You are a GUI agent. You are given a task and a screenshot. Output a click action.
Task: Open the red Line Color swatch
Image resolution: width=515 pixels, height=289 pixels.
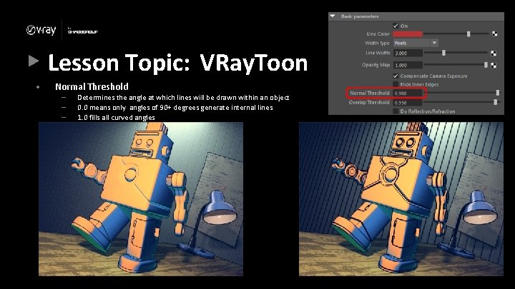(408, 34)
